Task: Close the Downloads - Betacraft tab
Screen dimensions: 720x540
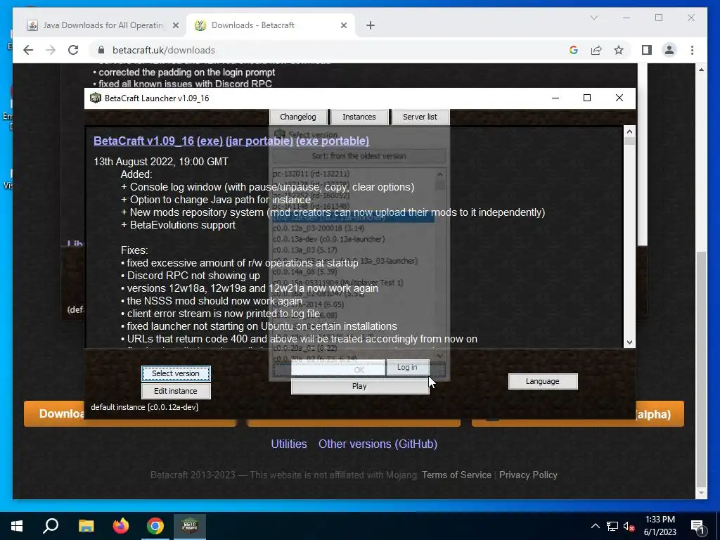Action: coord(343,25)
